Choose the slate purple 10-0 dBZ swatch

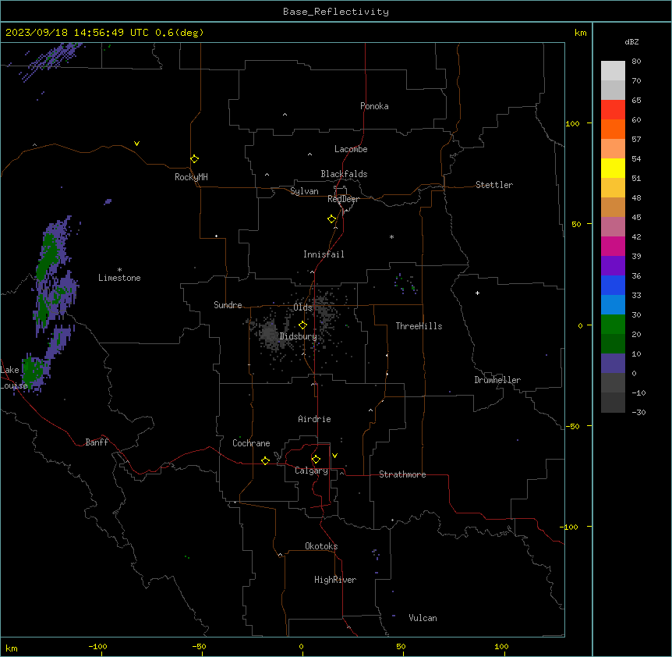pos(613,364)
